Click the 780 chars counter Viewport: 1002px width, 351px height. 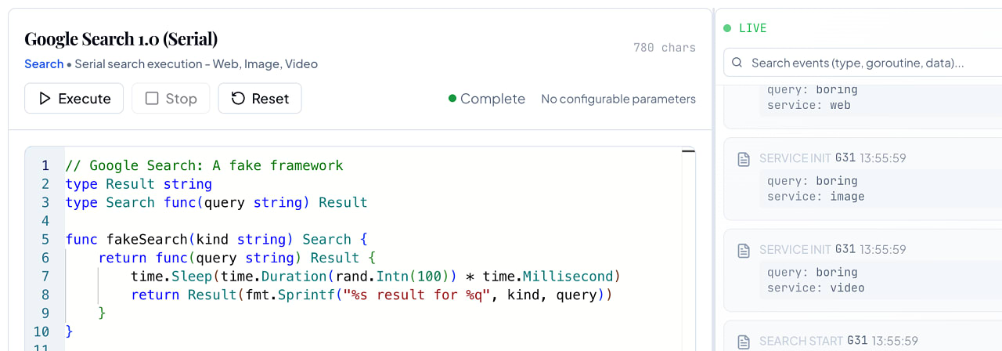tap(665, 48)
